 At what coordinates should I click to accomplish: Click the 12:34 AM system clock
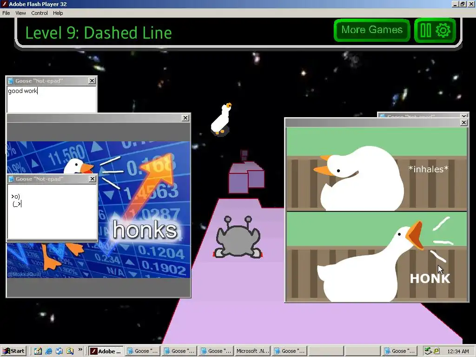coord(458,351)
